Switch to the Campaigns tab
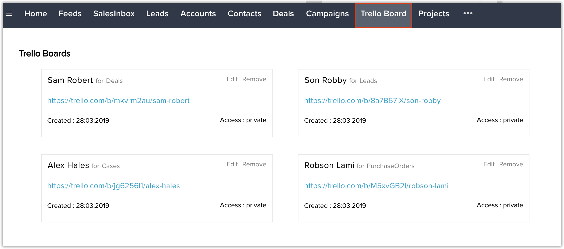 tap(327, 14)
